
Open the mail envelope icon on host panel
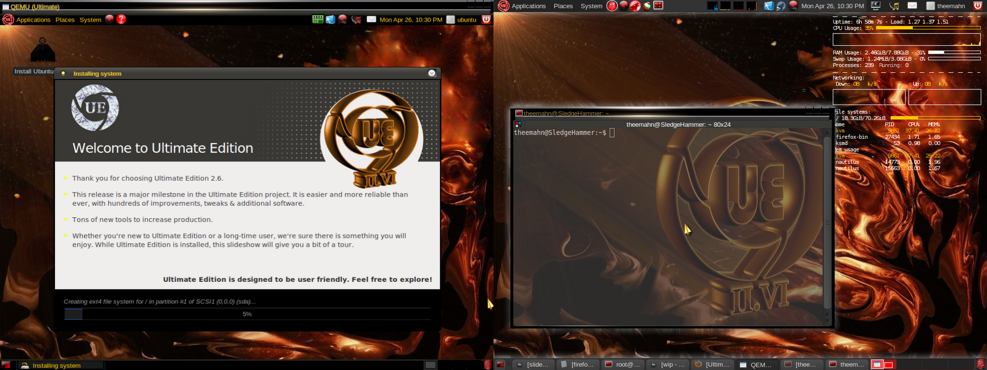tap(912, 6)
